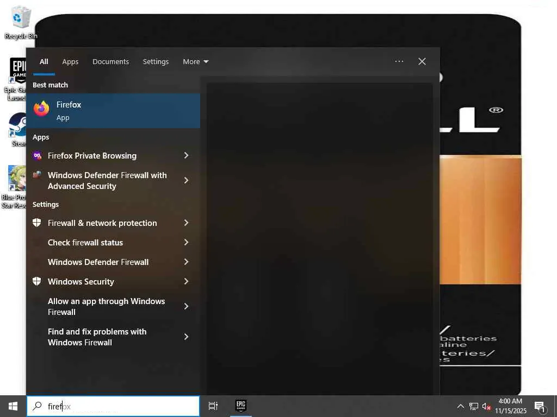The image size is (557, 417).
Task: Expand Allow an app through Windows Firewall arrow
Action: click(x=186, y=306)
